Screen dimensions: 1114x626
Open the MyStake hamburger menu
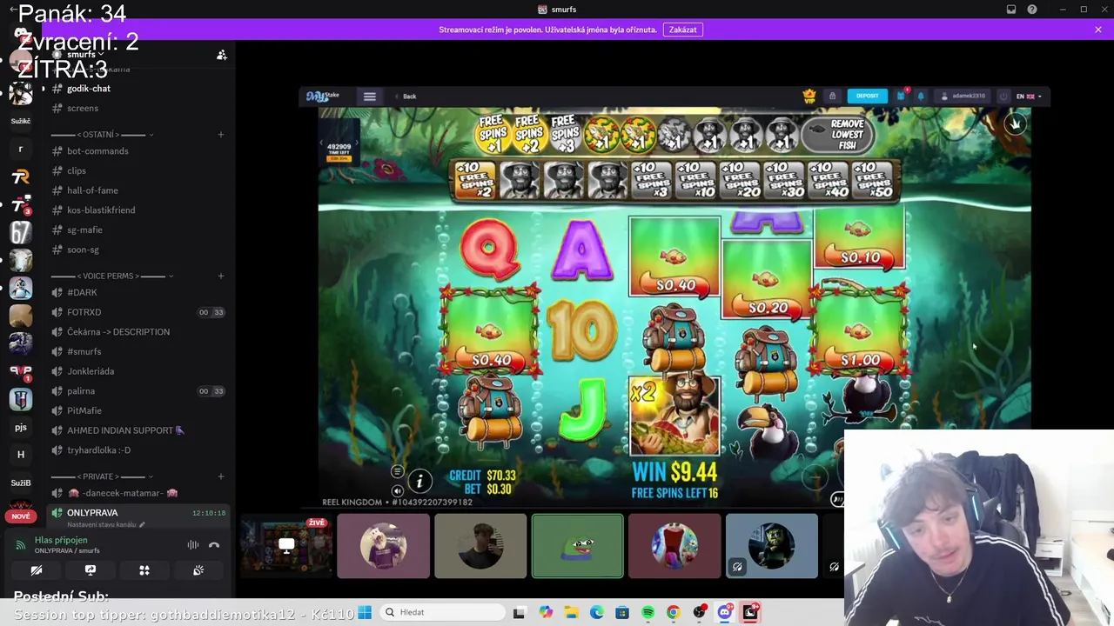370,97
